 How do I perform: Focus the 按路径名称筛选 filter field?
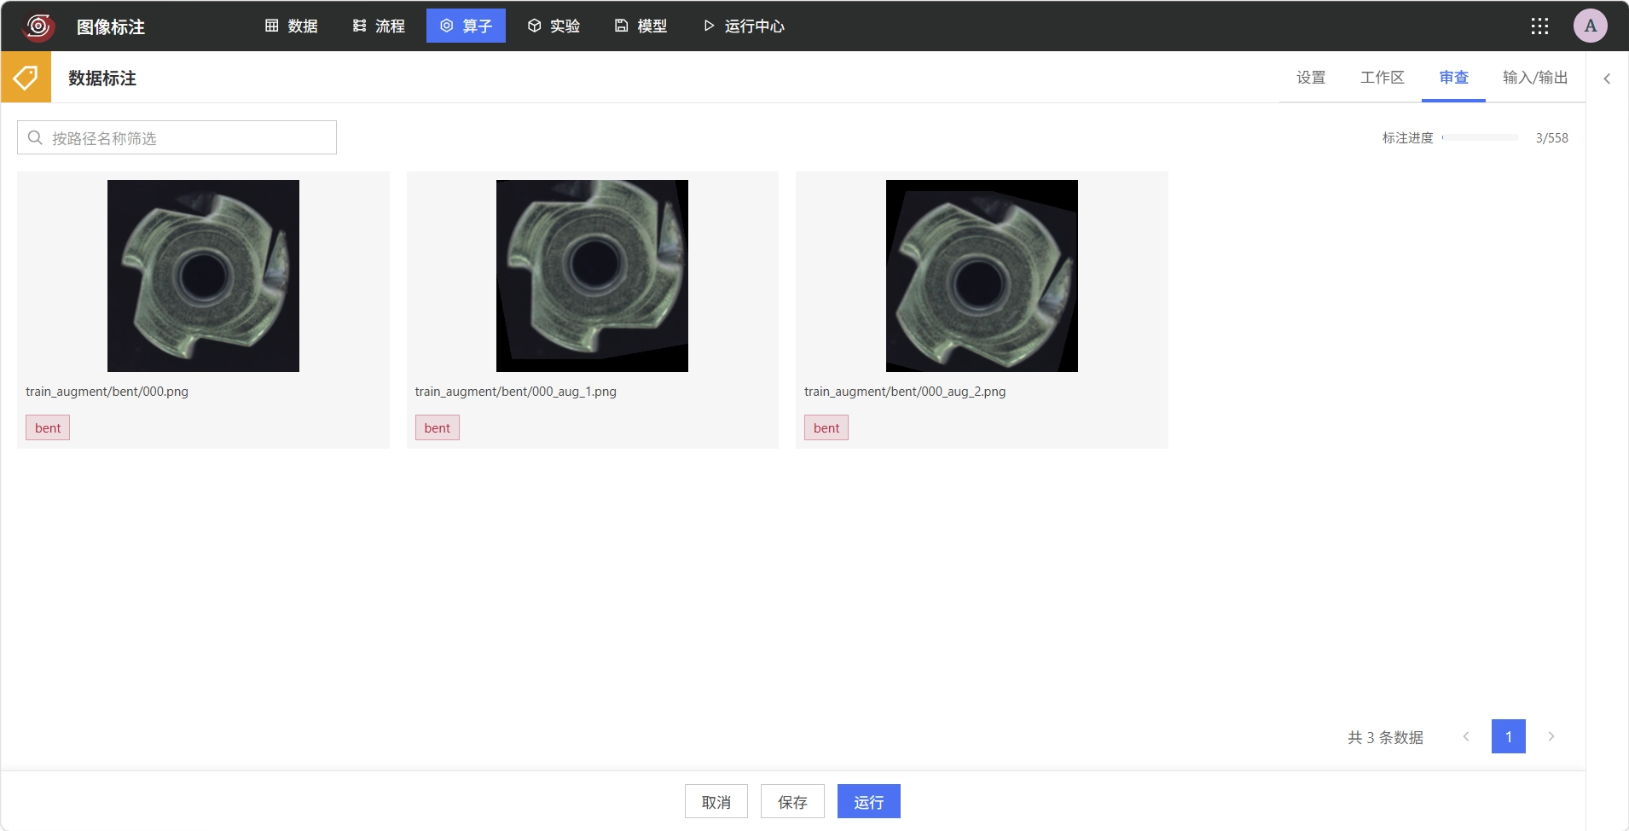[x=177, y=137]
